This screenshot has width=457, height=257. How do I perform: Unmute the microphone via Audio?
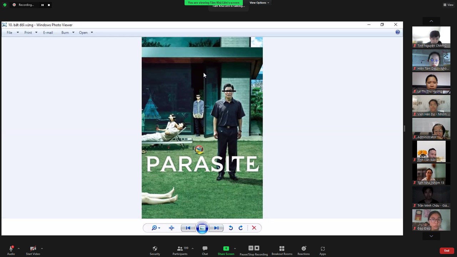point(11,250)
